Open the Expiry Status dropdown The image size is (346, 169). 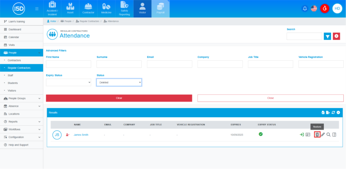(x=68, y=82)
